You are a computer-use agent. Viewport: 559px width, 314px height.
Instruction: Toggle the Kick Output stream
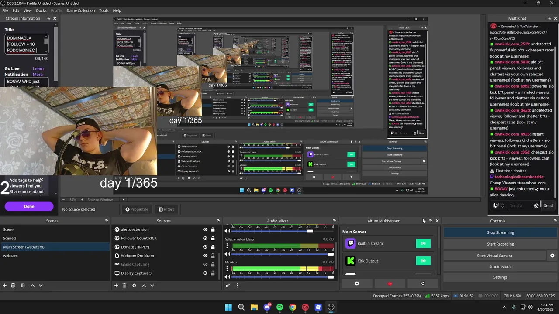tap(423, 261)
